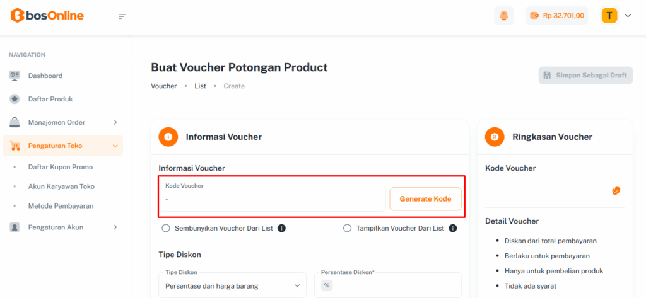This screenshot has width=646, height=298.
Task: Open profile dropdown chevron
Action: click(x=628, y=16)
